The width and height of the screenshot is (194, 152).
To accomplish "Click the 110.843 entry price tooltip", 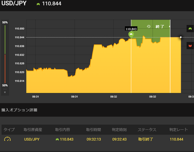I will click(x=131, y=29).
